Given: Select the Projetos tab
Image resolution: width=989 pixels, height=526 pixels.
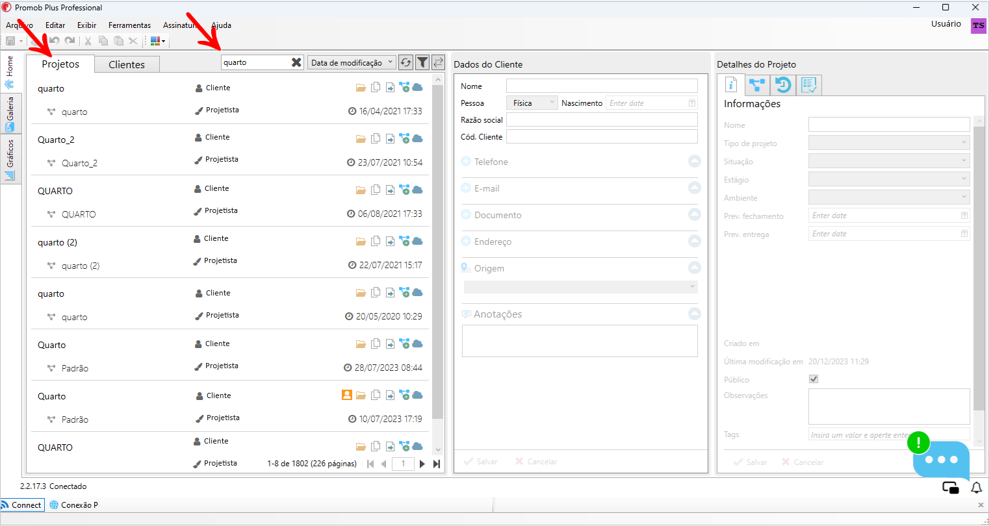Looking at the screenshot, I should tap(60, 64).
